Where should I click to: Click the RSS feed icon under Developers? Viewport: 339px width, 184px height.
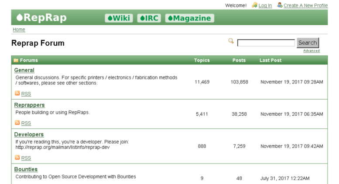(x=17, y=157)
